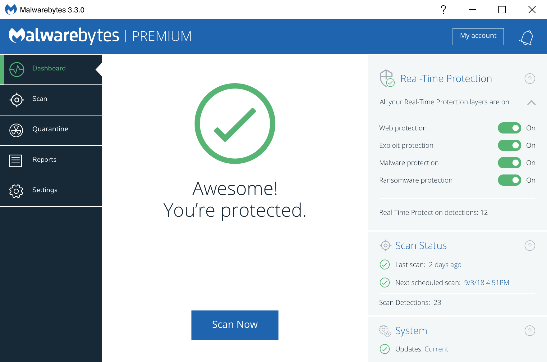Click the Reports list icon

pos(16,161)
